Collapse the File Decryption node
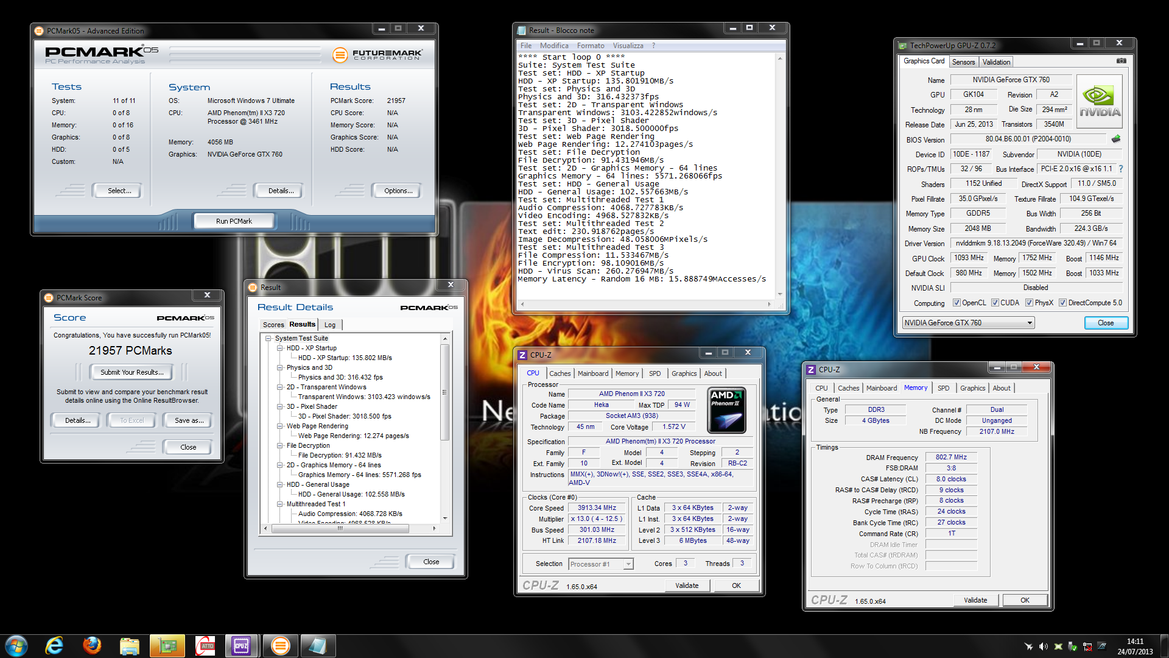This screenshot has height=658, width=1169. pyautogui.click(x=280, y=446)
